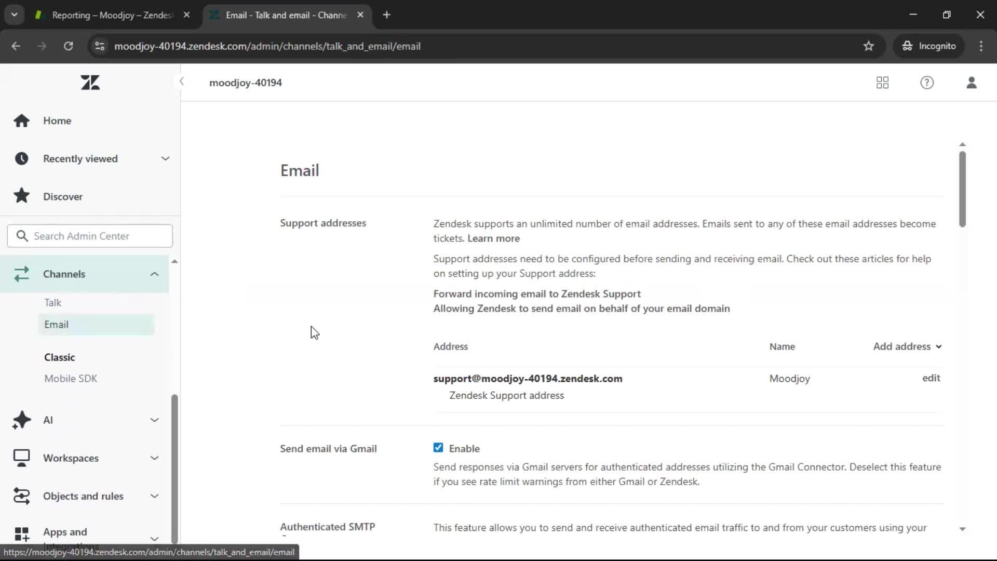
Task: Click the Incognito indicator
Action: pos(929,46)
